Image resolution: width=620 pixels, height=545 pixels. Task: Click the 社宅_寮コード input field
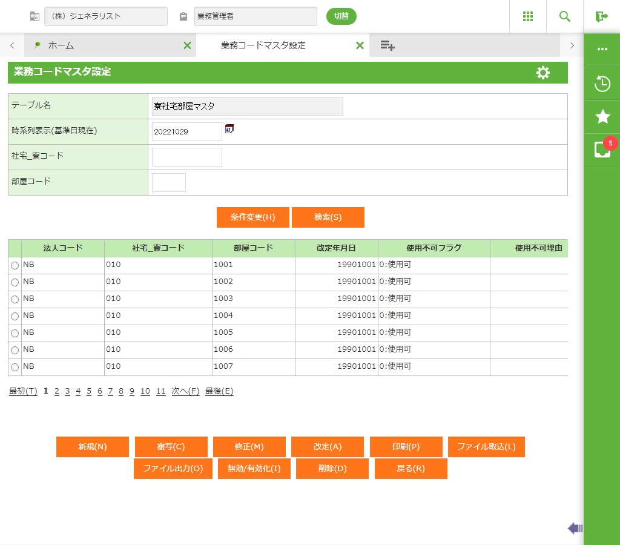click(186, 157)
